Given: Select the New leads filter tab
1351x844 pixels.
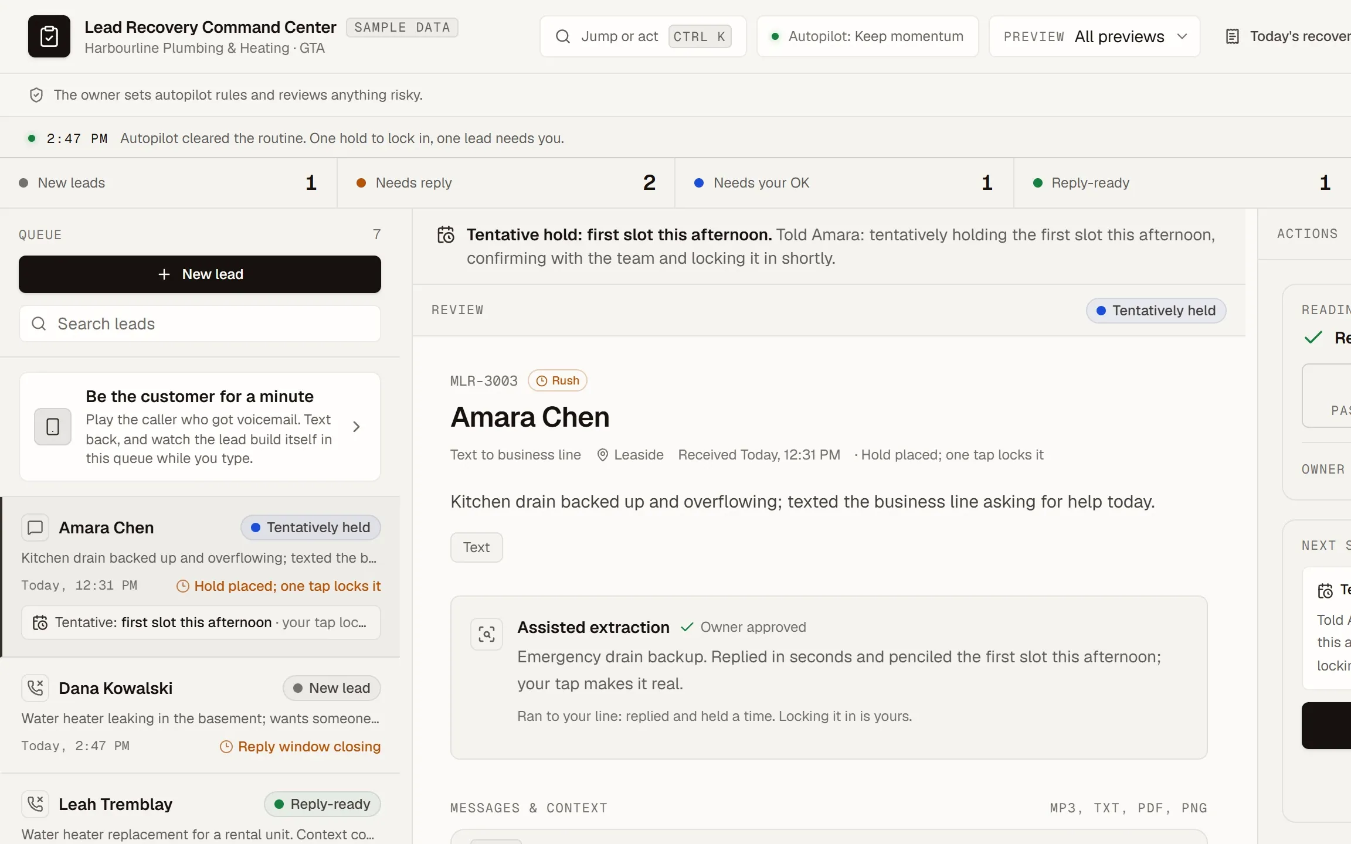Looking at the screenshot, I should tap(168, 183).
